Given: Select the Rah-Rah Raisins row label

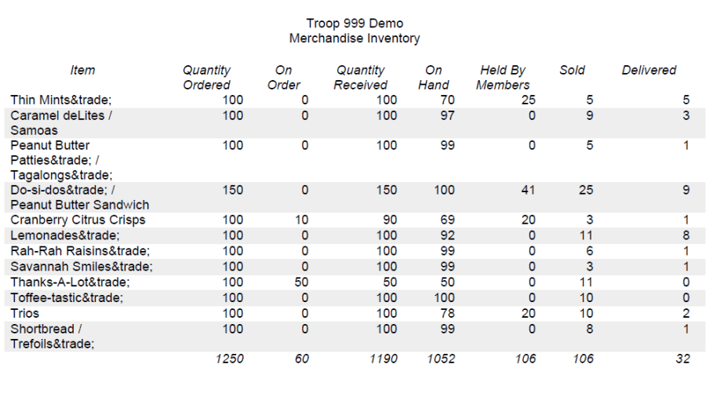Looking at the screenshot, I should point(80,251).
